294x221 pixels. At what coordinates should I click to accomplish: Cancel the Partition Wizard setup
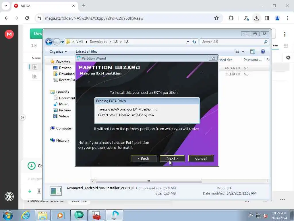201,159
